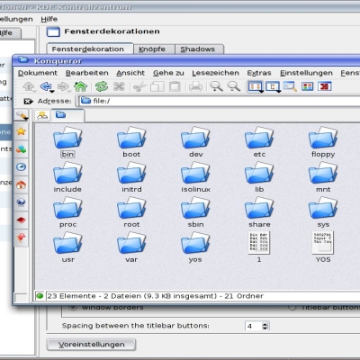Choose the Window borders radio button
Image resolution: width=360 pixels, height=360 pixels.
pyautogui.click(x=73, y=307)
